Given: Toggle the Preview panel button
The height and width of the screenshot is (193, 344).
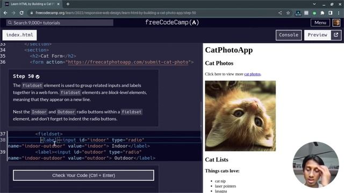Looking at the screenshot, I should (318, 35).
